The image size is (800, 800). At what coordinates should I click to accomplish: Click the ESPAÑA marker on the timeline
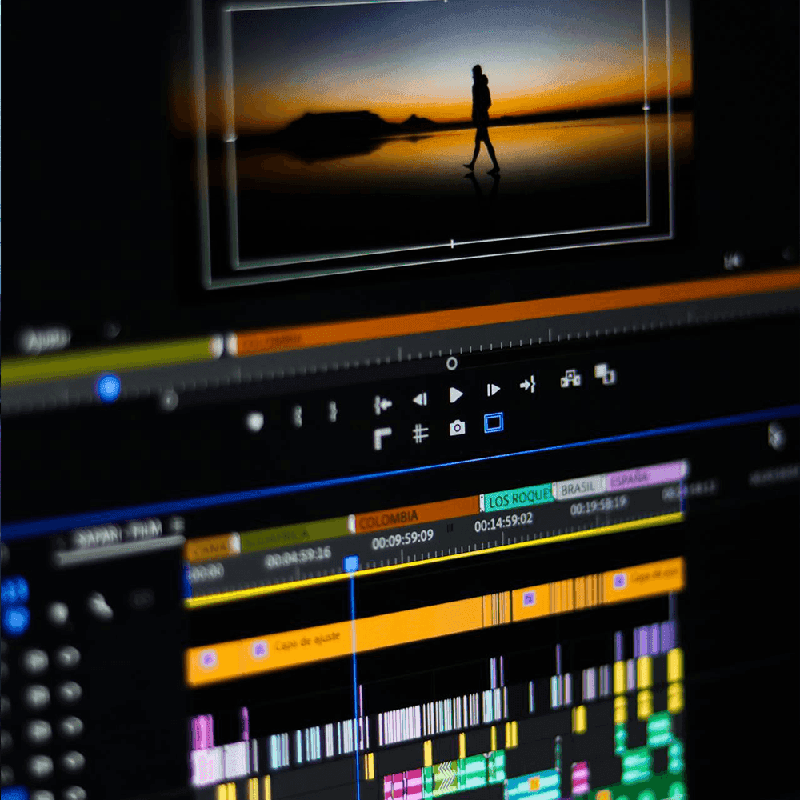pyautogui.click(x=644, y=477)
